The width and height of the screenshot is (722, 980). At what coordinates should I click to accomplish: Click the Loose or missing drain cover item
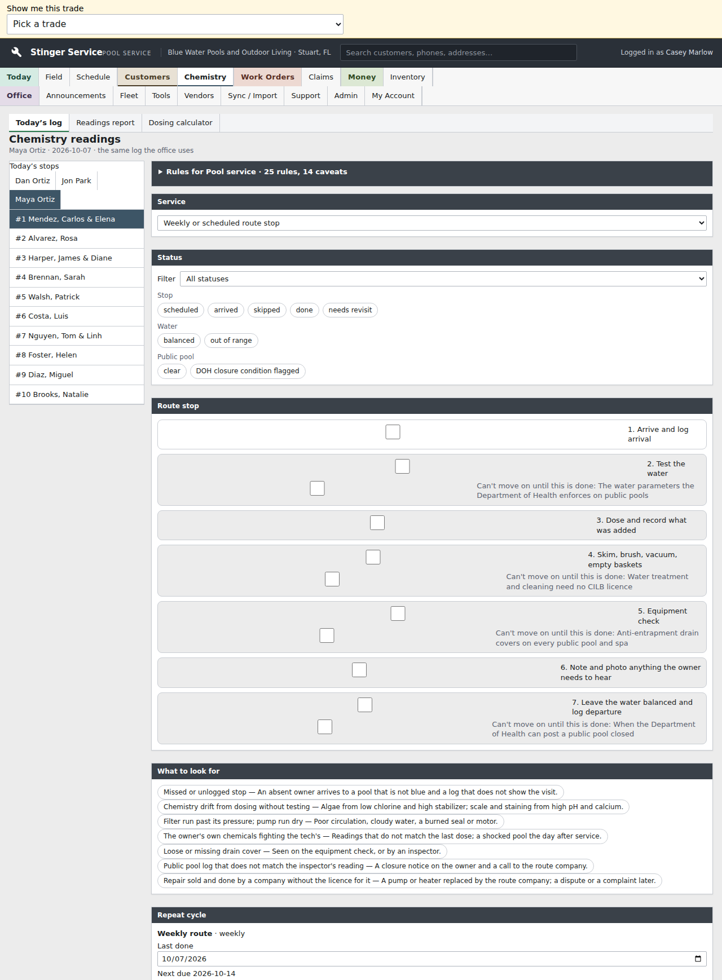[x=302, y=851]
